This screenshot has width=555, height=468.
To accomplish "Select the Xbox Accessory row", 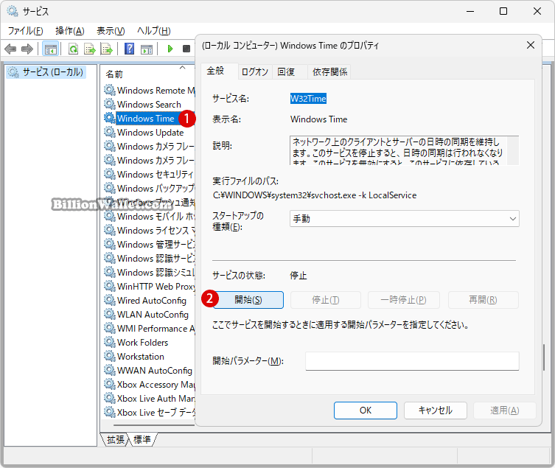I will click(x=149, y=385).
